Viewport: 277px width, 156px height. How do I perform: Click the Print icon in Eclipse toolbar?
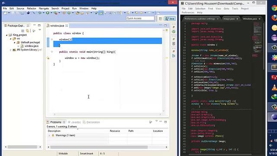tap(23, 13)
